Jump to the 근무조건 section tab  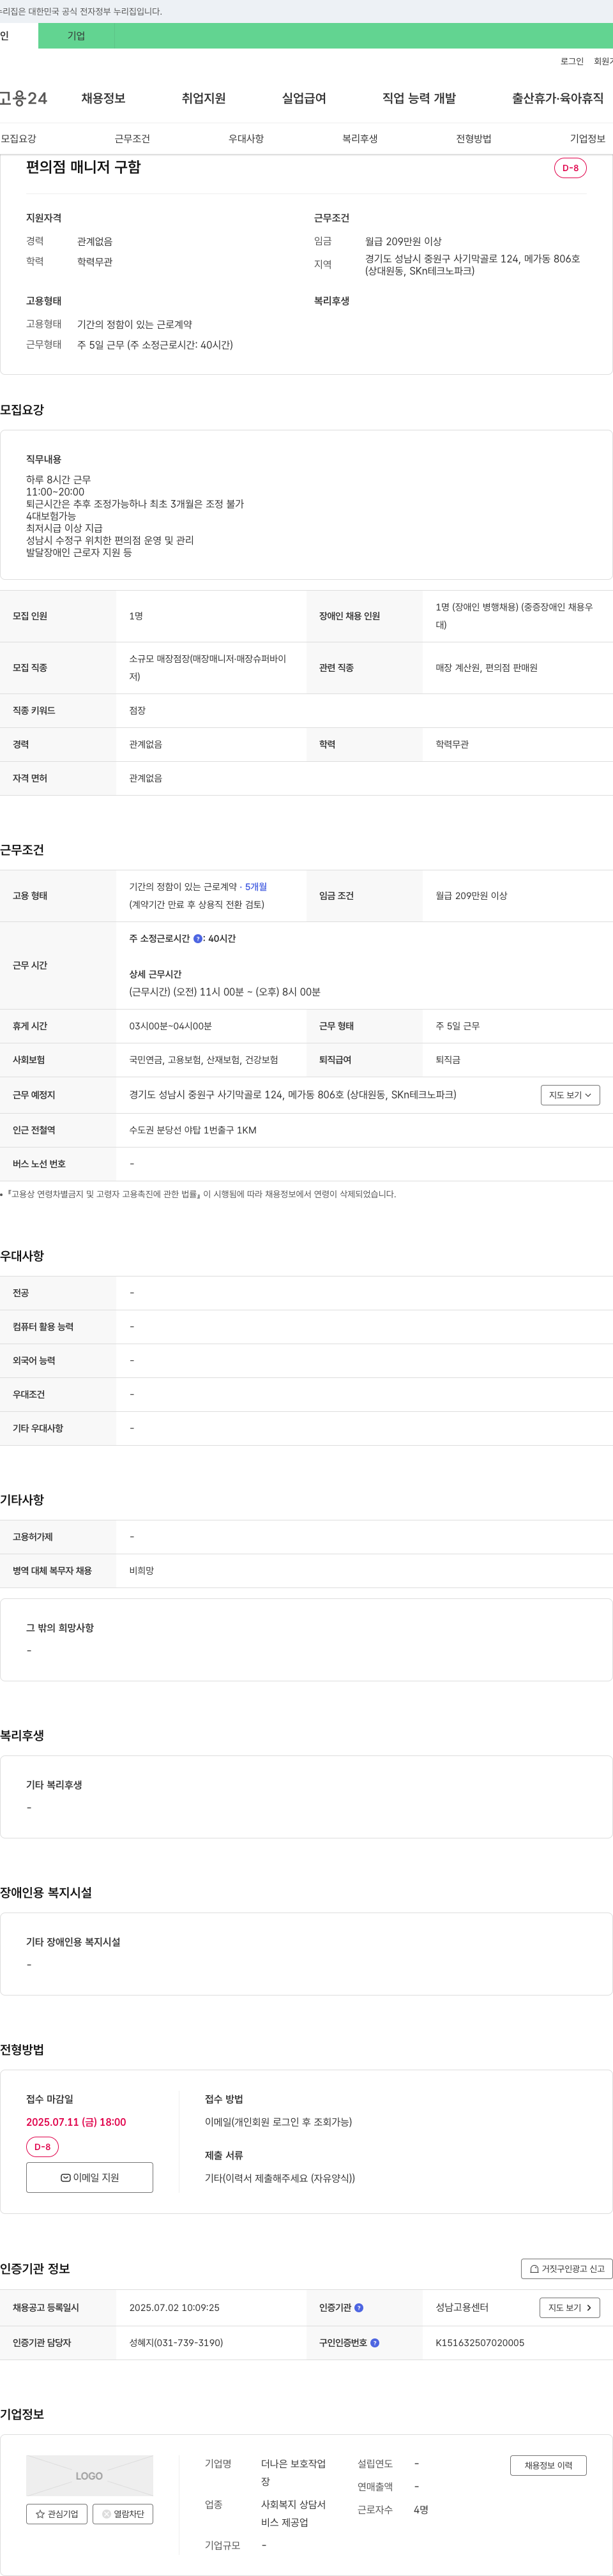click(x=132, y=139)
